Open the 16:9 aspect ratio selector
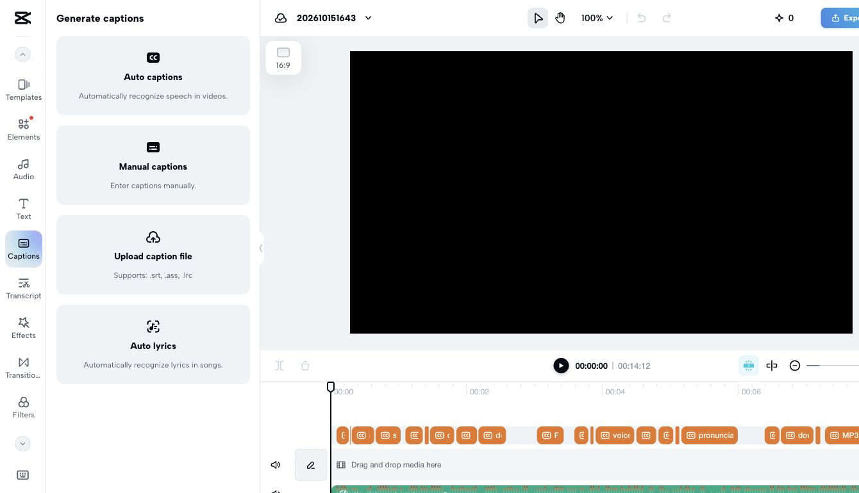The height and width of the screenshot is (493, 859). click(283, 58)
